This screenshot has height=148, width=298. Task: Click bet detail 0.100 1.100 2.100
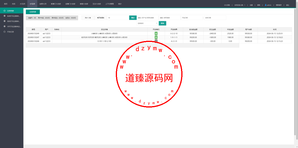coord(104,41)
